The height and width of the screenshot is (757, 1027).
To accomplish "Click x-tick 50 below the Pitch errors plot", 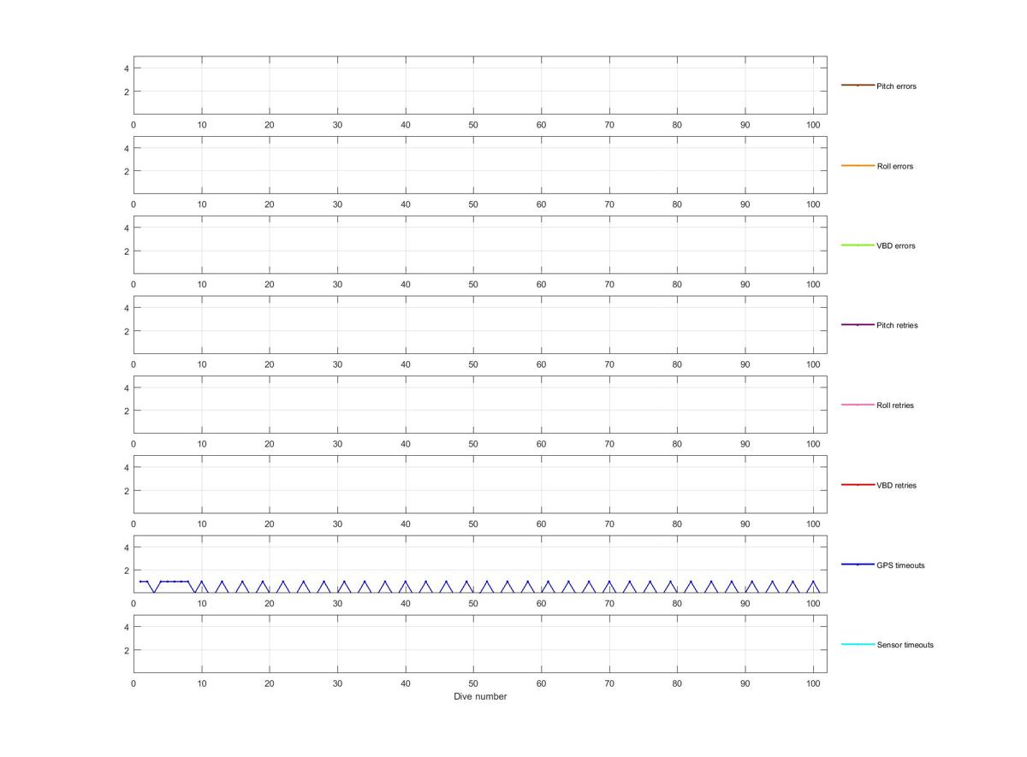I will pos(473,125).
